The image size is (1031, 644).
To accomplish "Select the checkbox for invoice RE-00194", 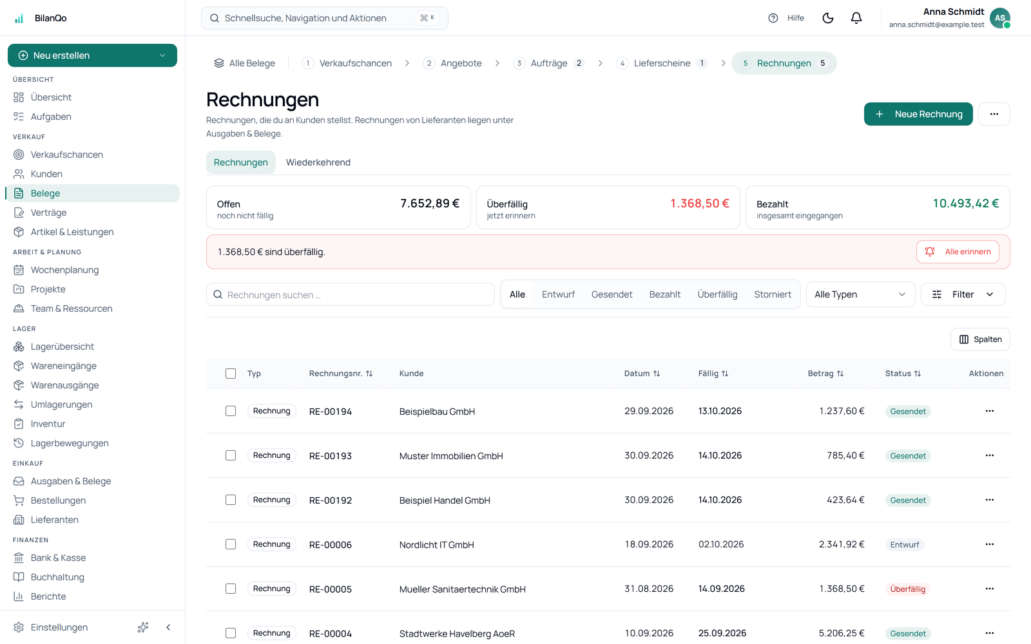I will click(x=231, y=411).
